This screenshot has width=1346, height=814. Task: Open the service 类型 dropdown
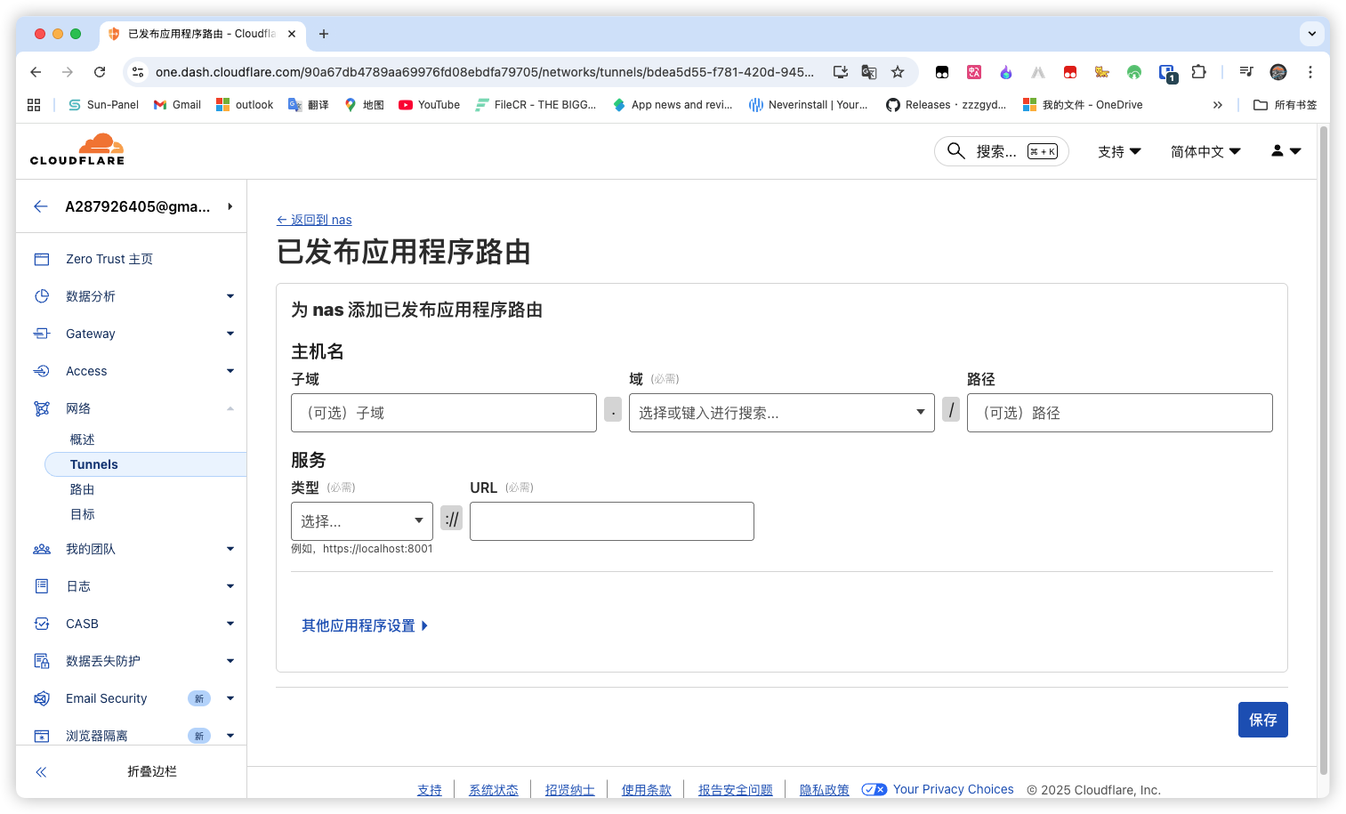pyautogui.click(x=362, y=521)
